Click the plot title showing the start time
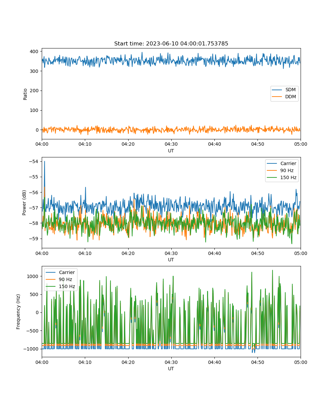334x401 pixels. coord(171,44)
